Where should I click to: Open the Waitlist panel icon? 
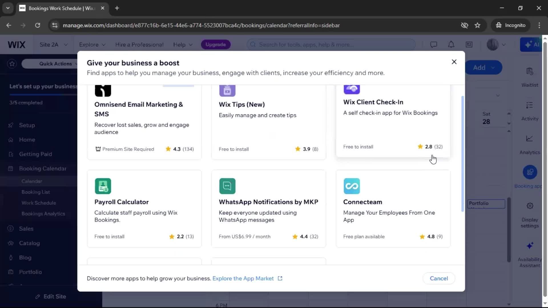[x=530, y=71]
